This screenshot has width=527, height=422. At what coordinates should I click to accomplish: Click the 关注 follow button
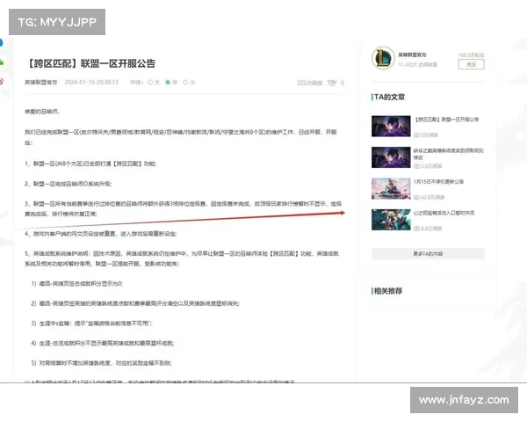[471, 64]
